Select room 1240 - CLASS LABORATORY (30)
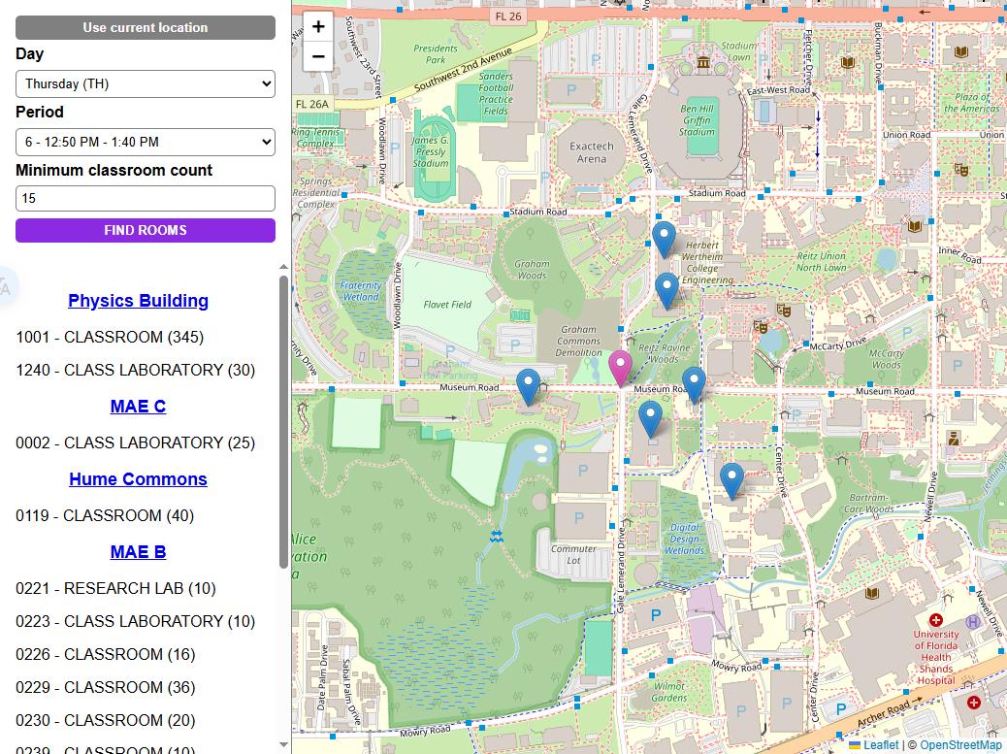This screenshot has width=1007, height=754. (x=136, y=370)
